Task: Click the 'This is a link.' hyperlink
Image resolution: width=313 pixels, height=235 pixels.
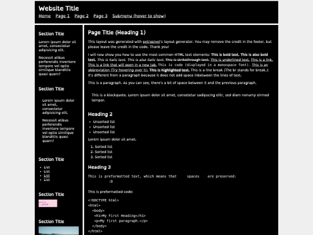Action: [261, 60]
